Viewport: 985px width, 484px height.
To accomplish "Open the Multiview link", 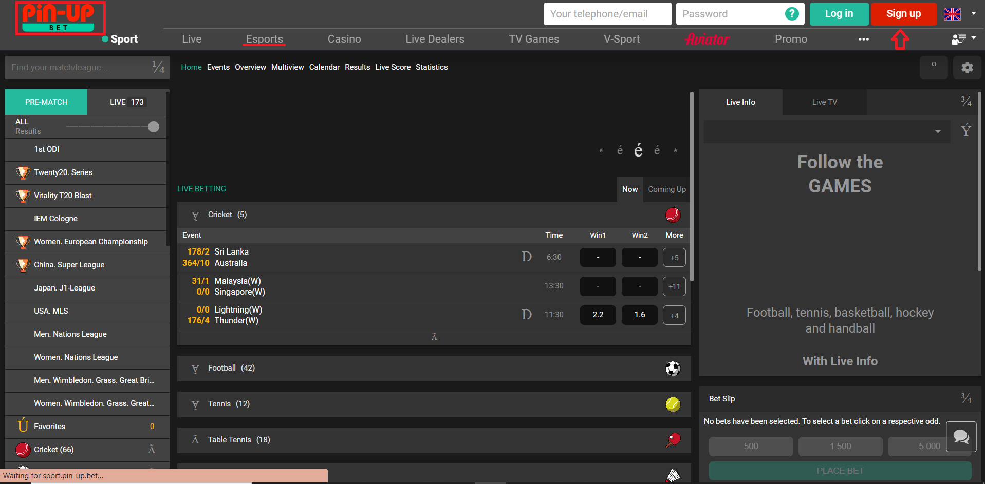I will (287, 67).
